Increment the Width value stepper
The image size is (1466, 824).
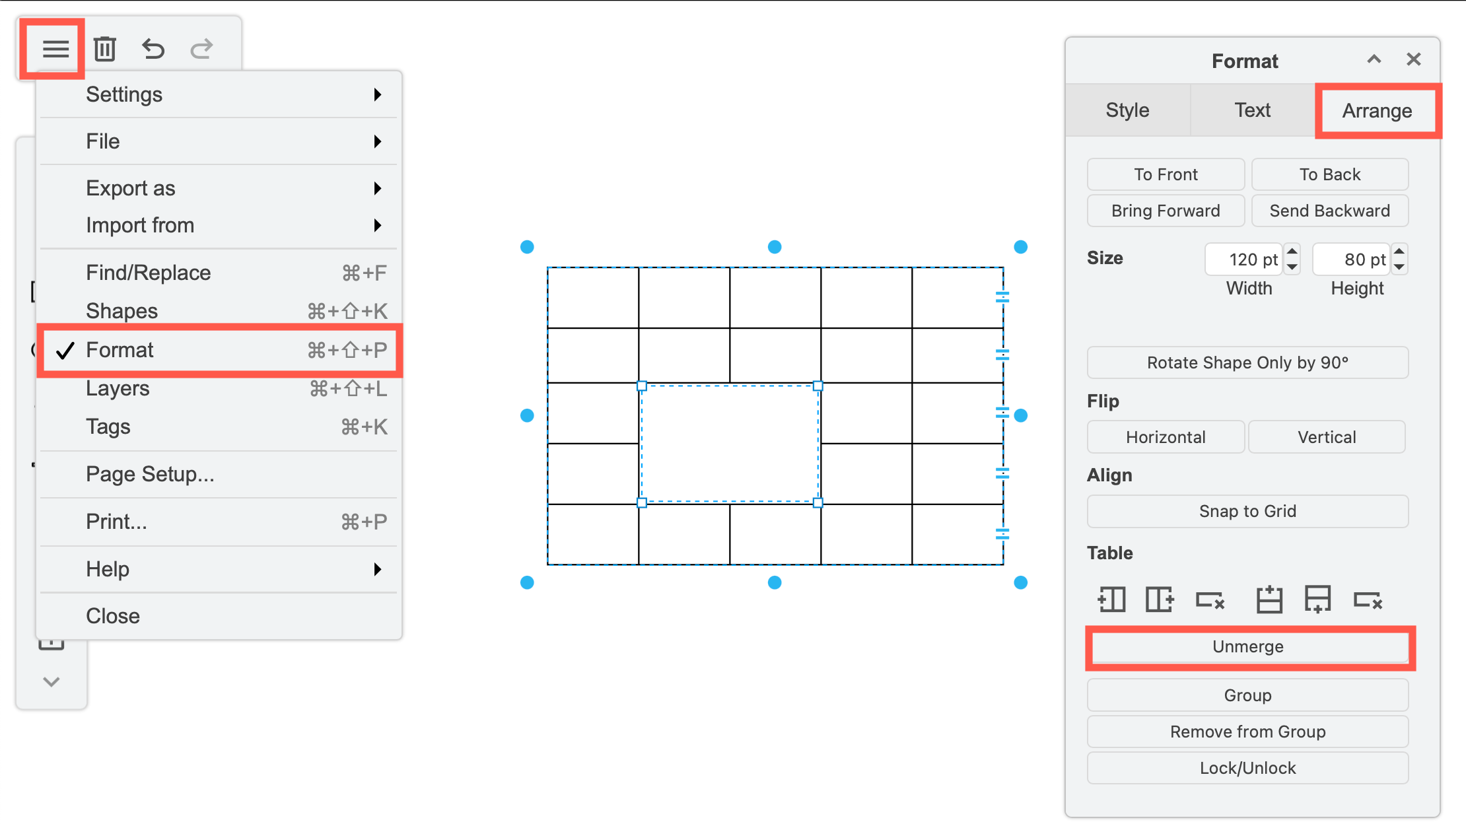point(1292,253)
